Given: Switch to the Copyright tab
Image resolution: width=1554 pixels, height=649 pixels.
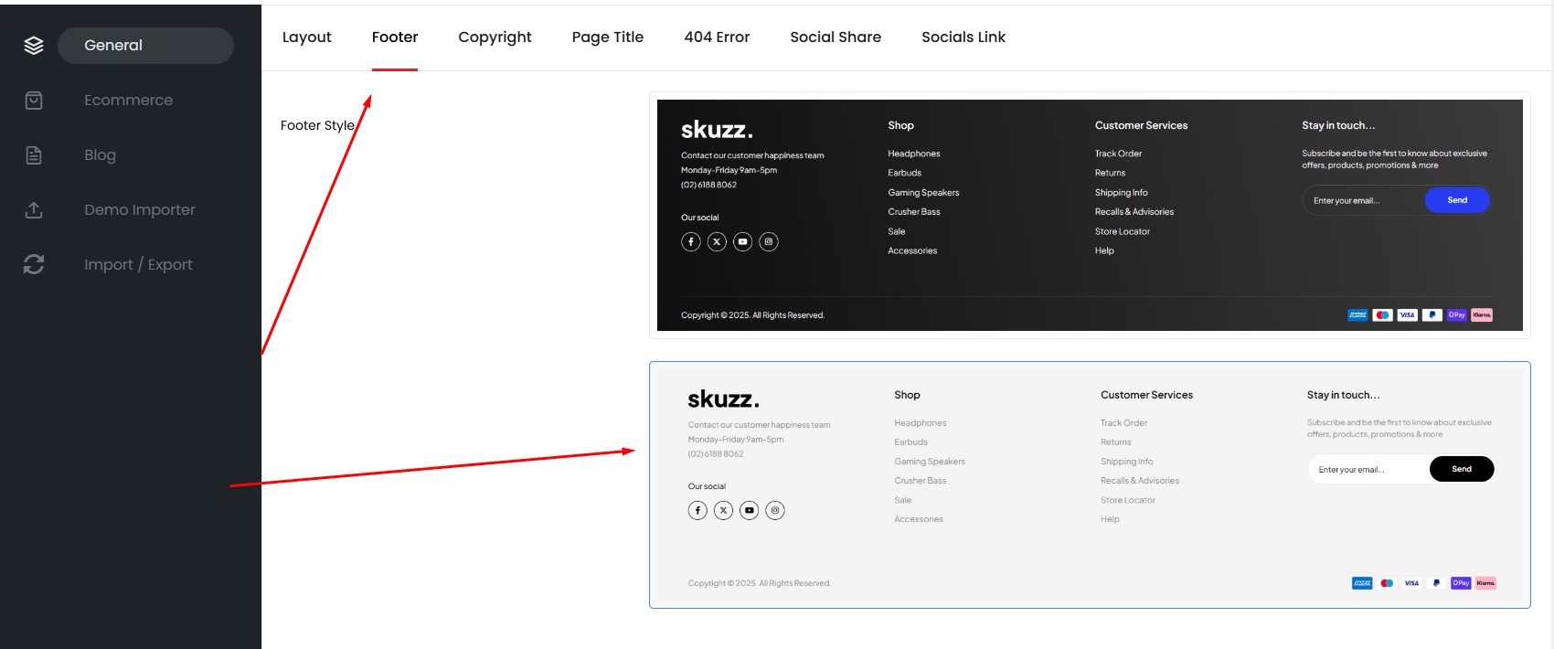Looking at the screenshot, I should click(495, 37).
